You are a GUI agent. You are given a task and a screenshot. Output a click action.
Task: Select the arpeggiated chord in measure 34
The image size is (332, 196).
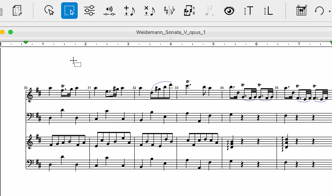pyautogui.click(x=231, y=143)
